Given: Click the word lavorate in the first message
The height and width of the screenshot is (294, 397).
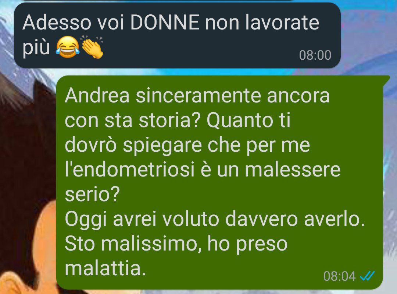Looking at the screenshot, I should point(282,22).
